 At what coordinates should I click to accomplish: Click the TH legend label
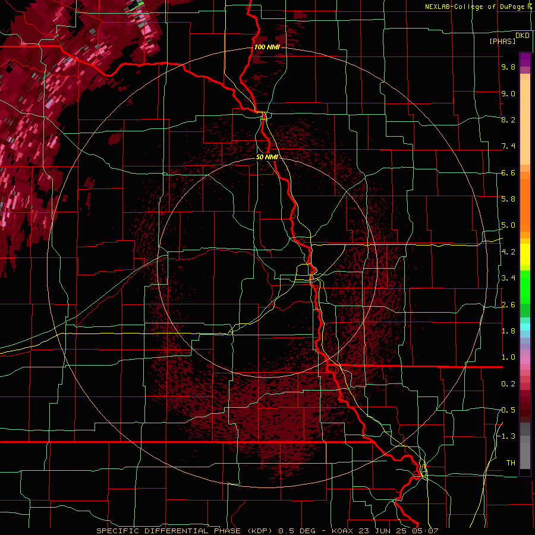click(x=511, y=462)
